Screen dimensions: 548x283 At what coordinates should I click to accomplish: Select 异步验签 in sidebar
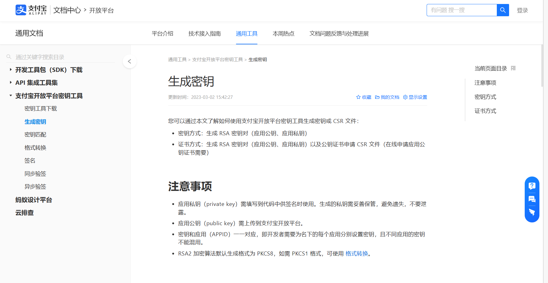click(35, 186)
